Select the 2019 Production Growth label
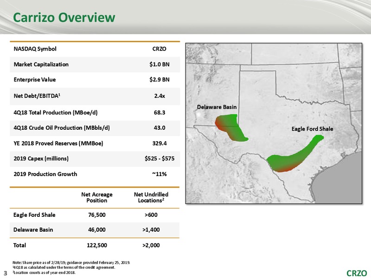This screenshot has width=371, height=278. (x=45, y=174)
